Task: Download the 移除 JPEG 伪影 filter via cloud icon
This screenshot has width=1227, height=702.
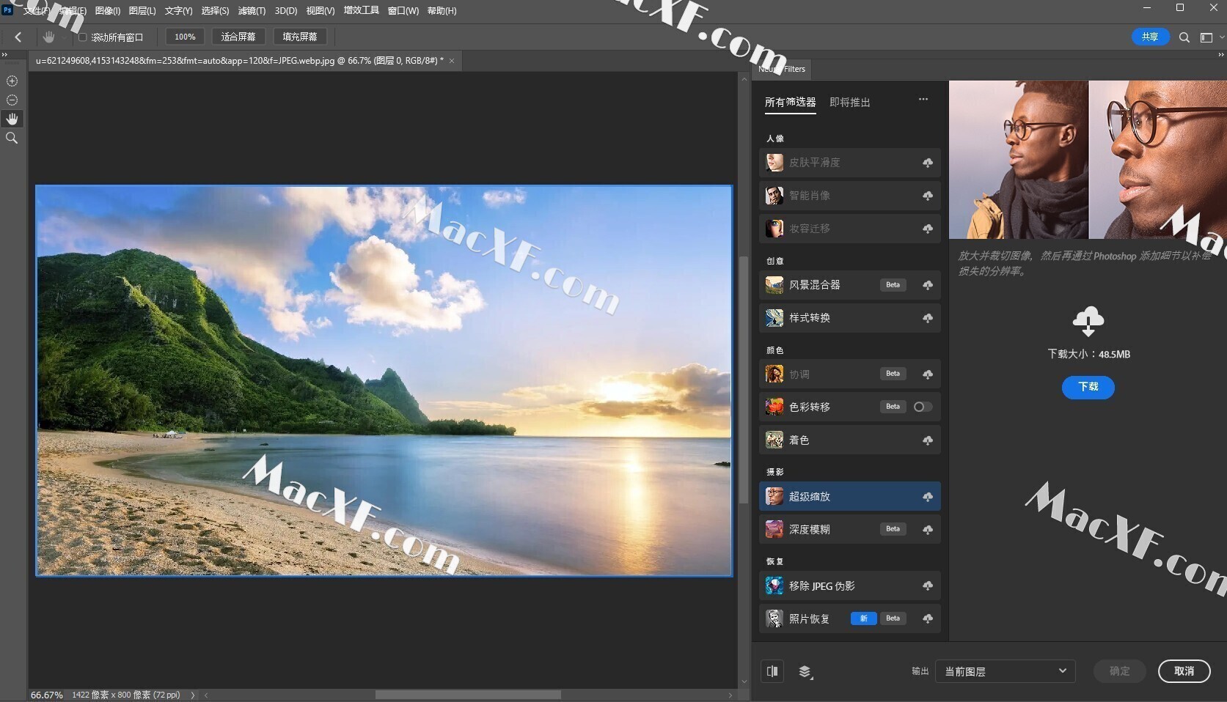Action: [928, 586]
